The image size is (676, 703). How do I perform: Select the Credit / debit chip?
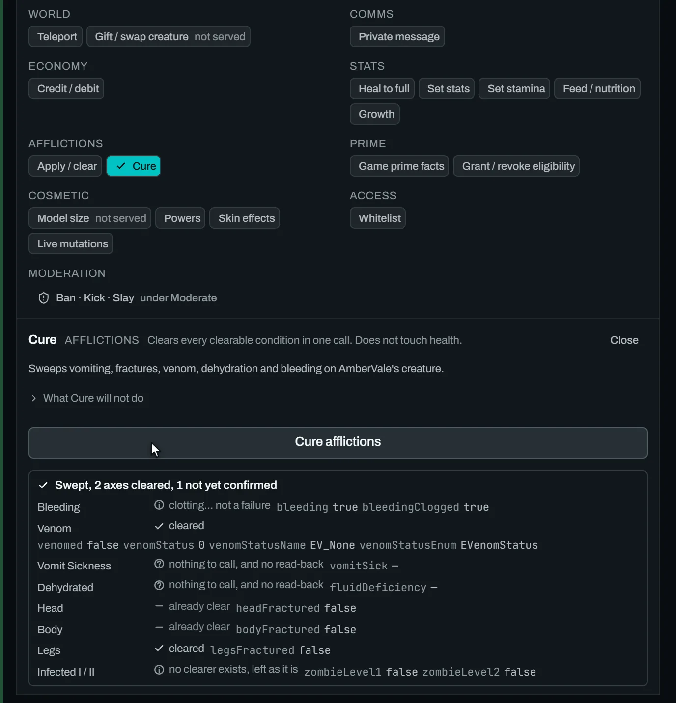pos(66,88)
